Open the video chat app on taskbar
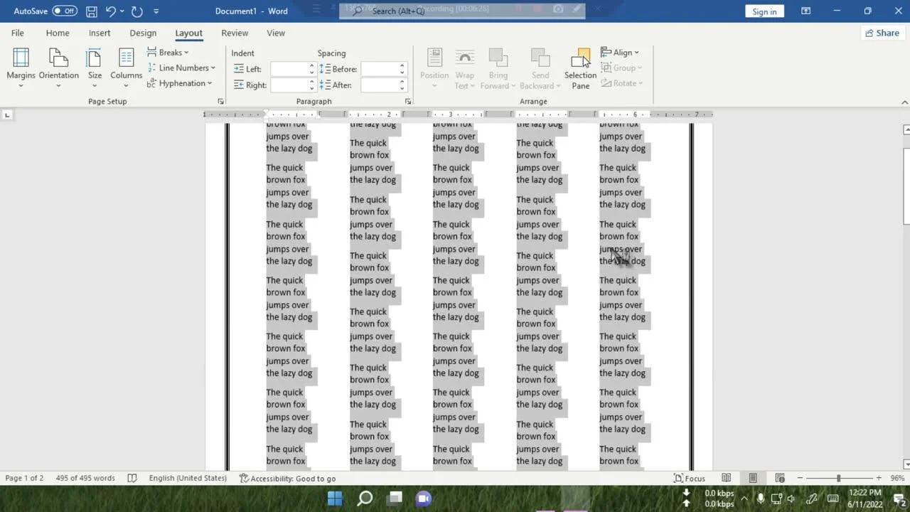Viewport: 910px width, 512px height. pos(424,498)
